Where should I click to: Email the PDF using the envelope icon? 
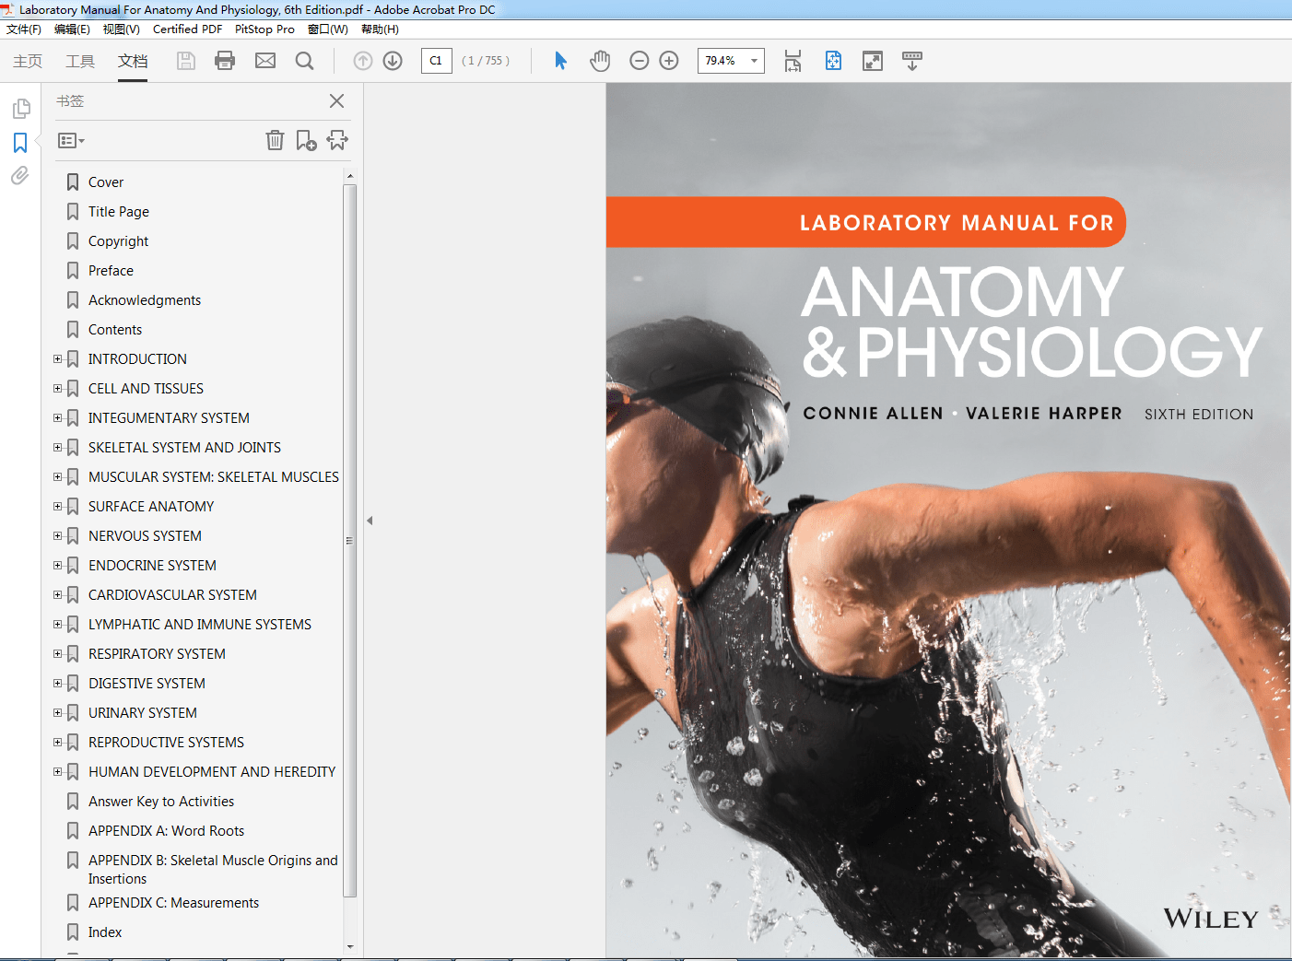click(265, 60)
